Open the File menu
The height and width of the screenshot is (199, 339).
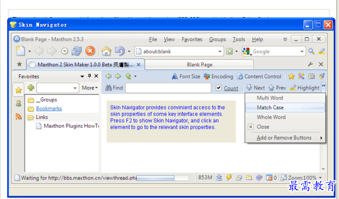pos(153,40)
